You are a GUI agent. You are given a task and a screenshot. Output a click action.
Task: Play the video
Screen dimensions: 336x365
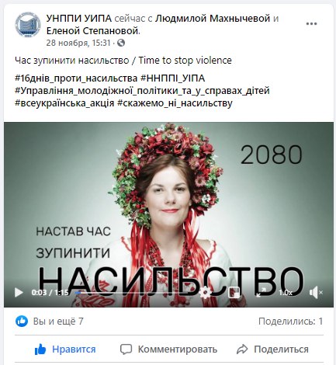point(19,293)
